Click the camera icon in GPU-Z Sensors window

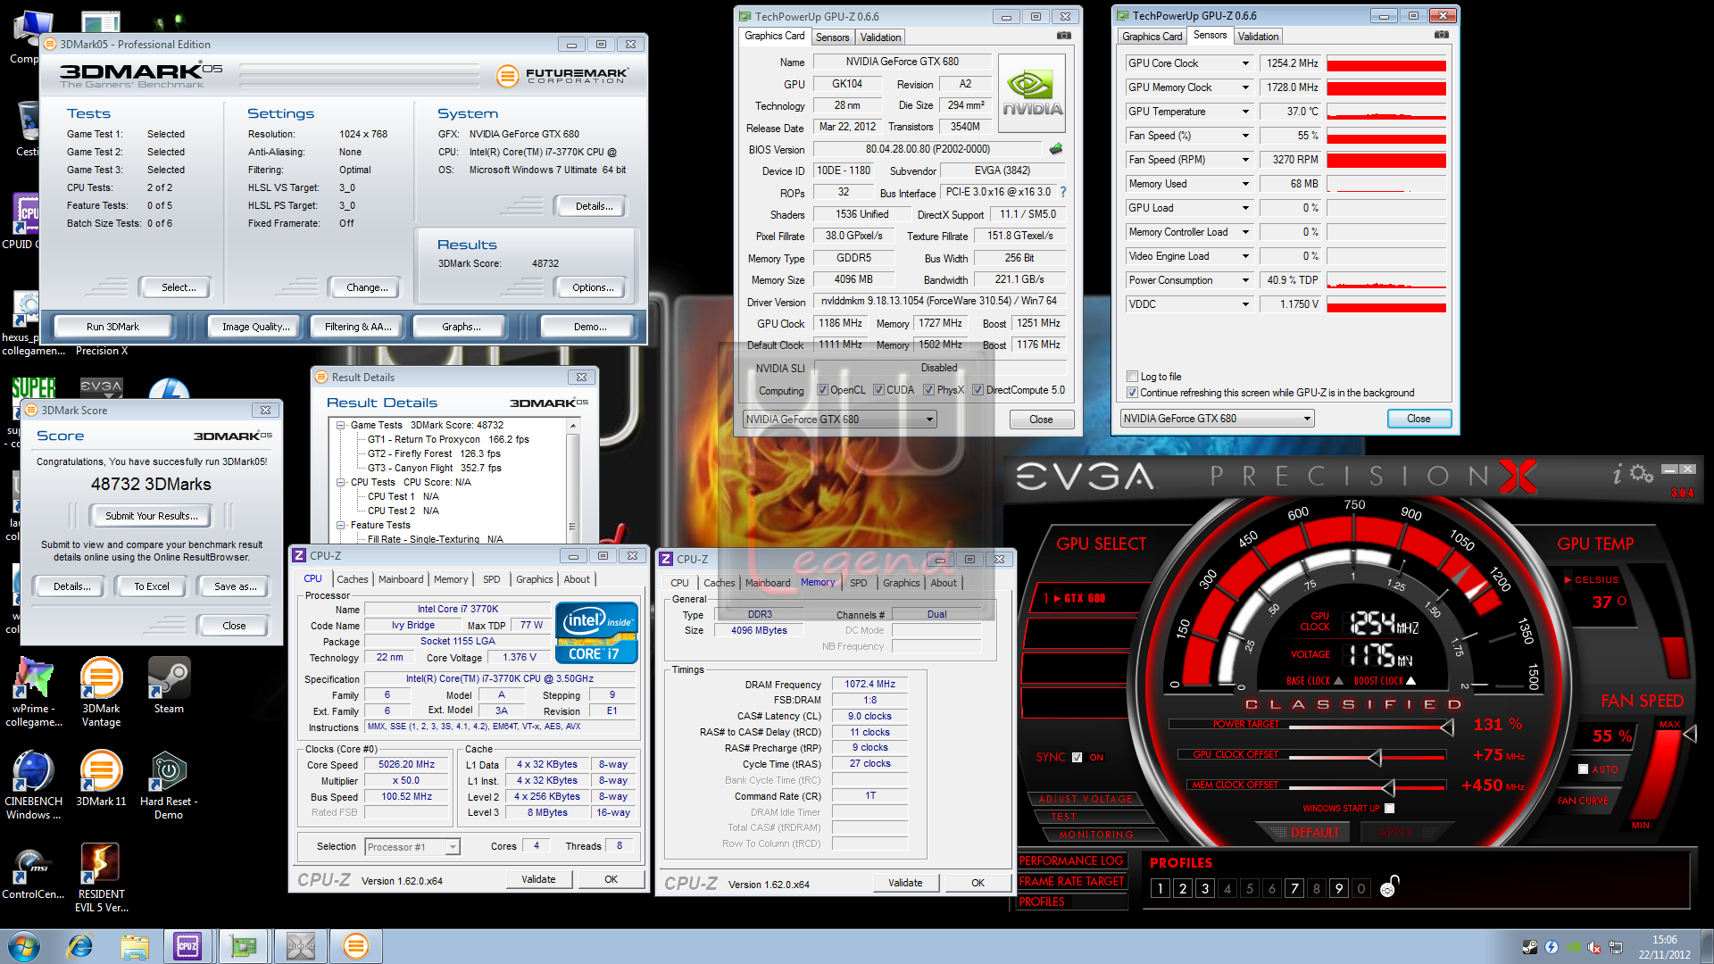click(x=1442, y=35)
